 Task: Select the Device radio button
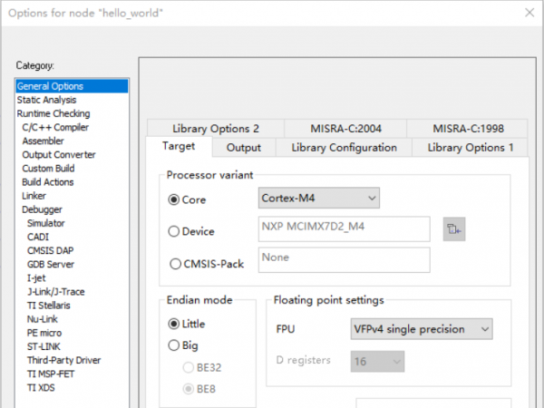tap(174, 231)
